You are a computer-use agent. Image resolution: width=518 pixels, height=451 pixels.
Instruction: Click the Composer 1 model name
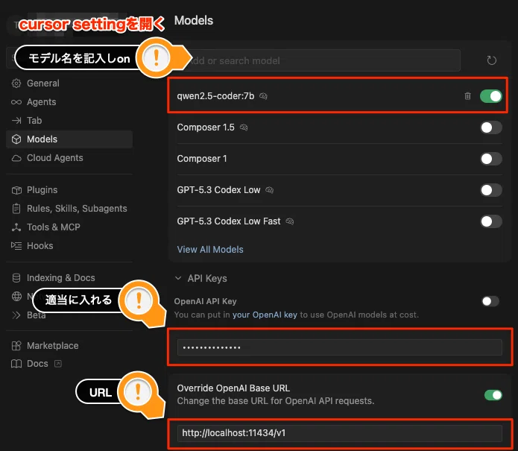point(202,159)
